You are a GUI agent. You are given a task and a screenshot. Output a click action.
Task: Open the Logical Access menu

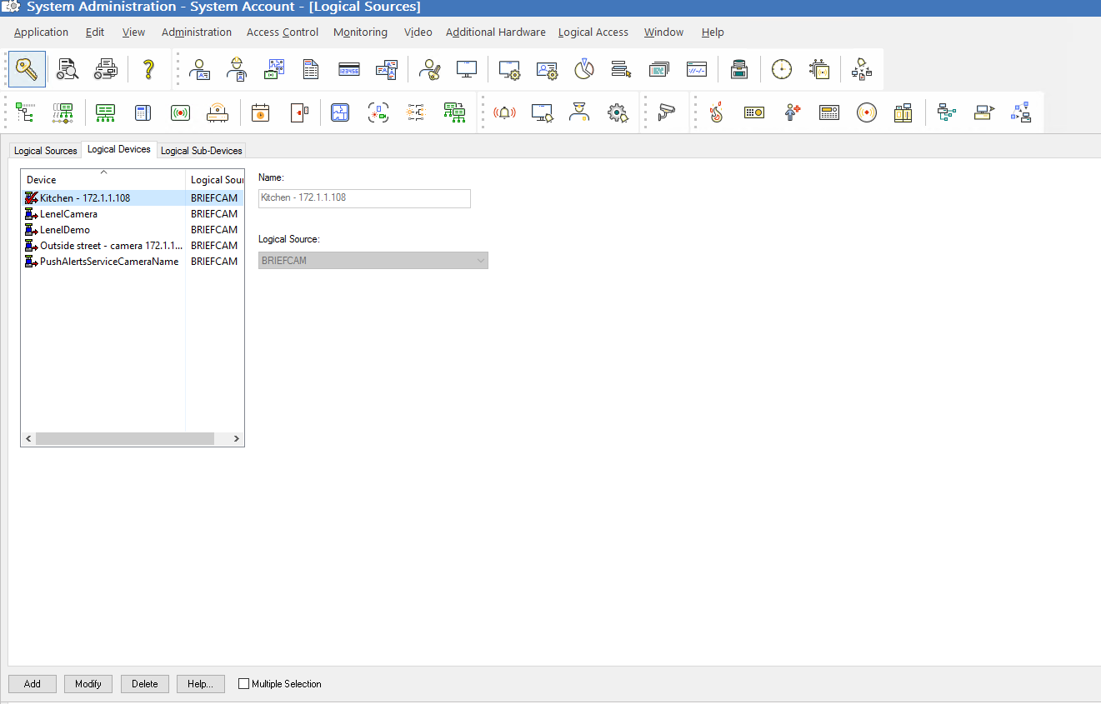593,32
